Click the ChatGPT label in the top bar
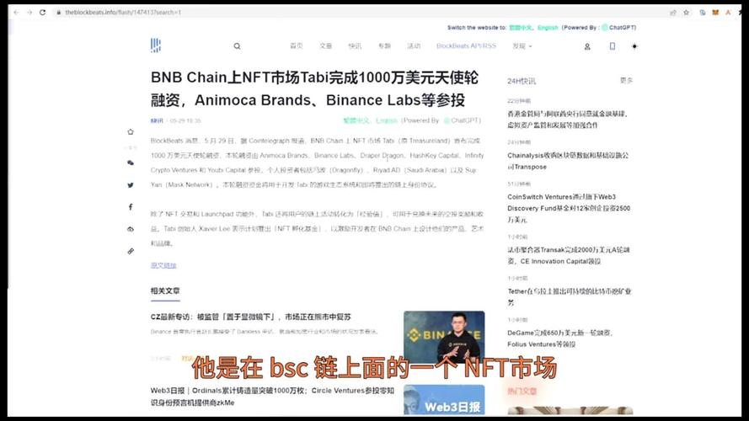This screenshot has width=749, height=421. 623,28
